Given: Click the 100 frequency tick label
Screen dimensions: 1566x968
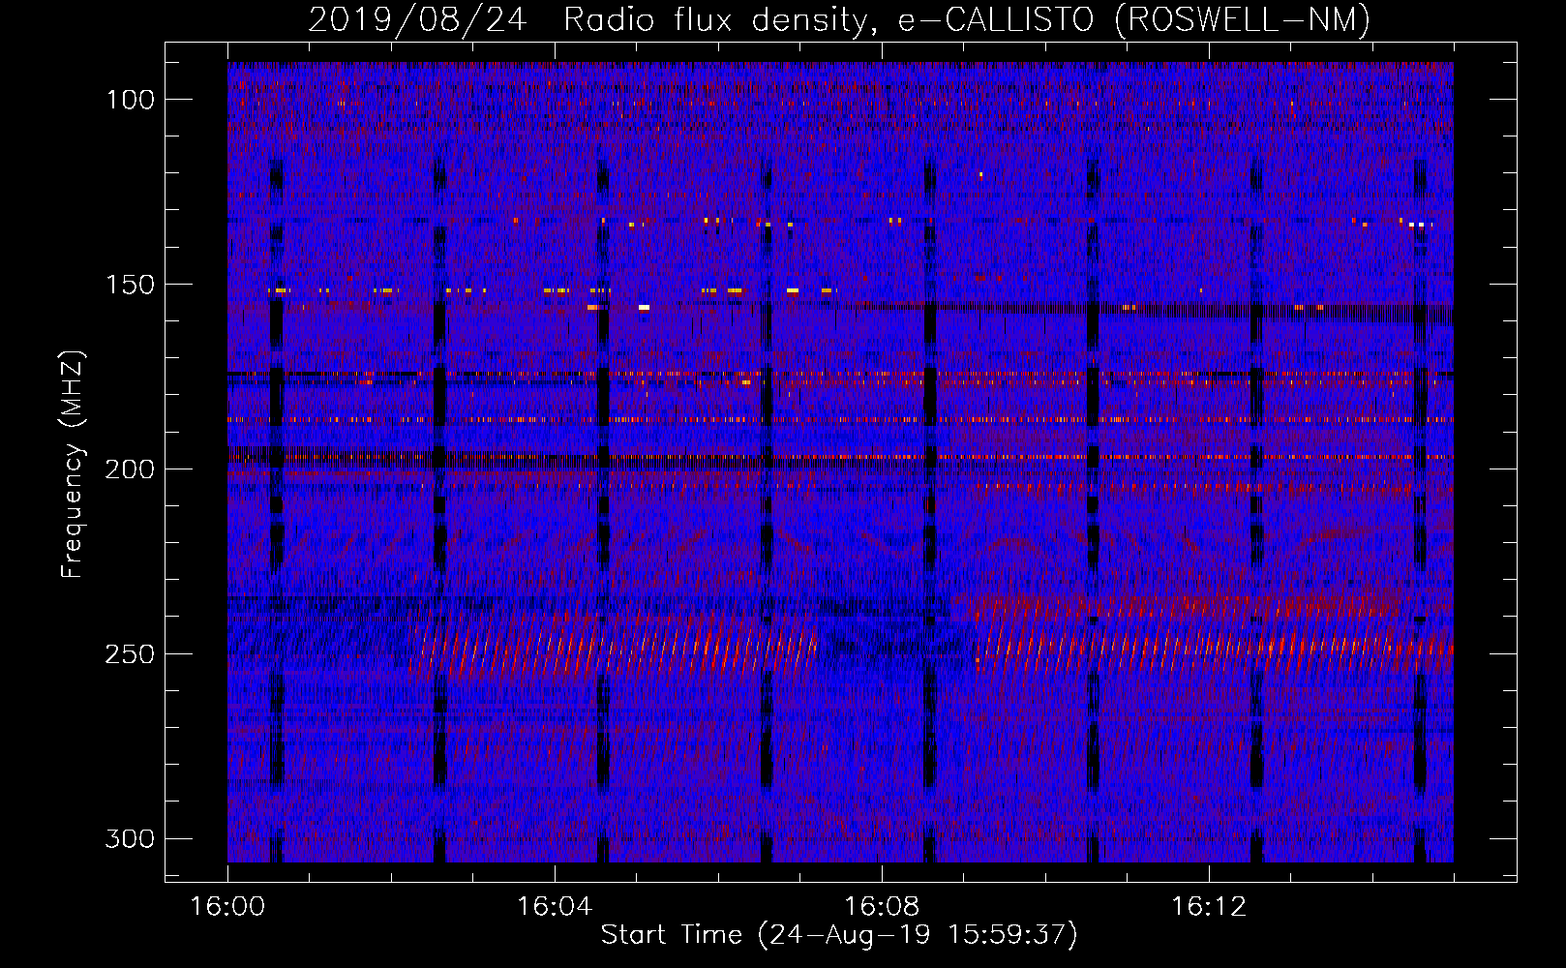Looking at the screenshot, I should tap(131, 100).
